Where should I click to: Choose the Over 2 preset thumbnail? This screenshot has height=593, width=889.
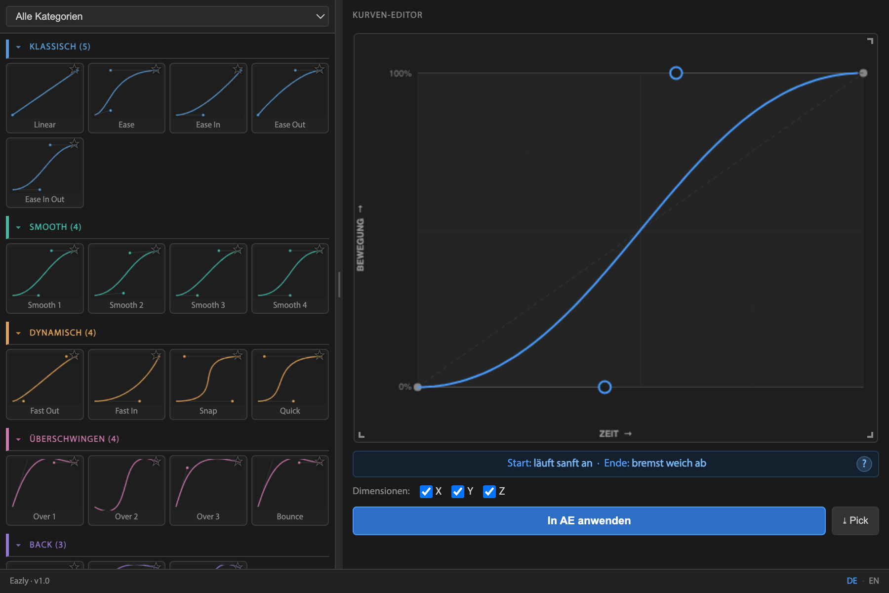click(126, 490)
